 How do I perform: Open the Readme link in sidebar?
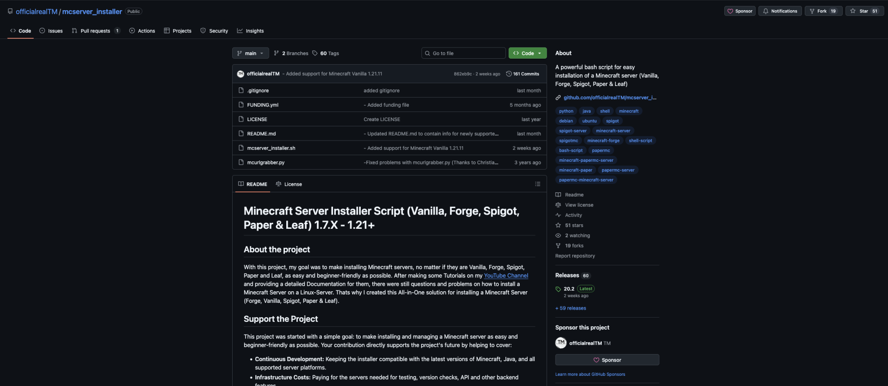pyautogui.click(x=570, y=195)
